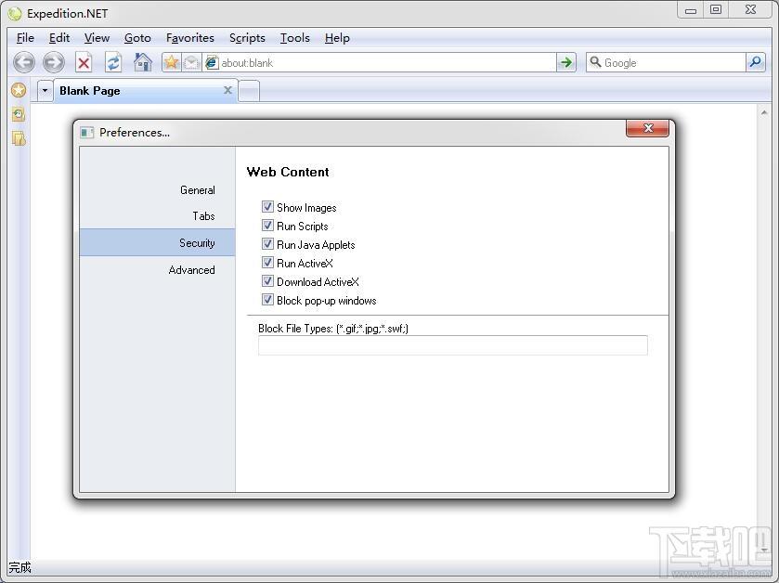This screenshot has height=583, width=779.
Task: Close the Preferences dialog
Action: click(x=647, y=128)
